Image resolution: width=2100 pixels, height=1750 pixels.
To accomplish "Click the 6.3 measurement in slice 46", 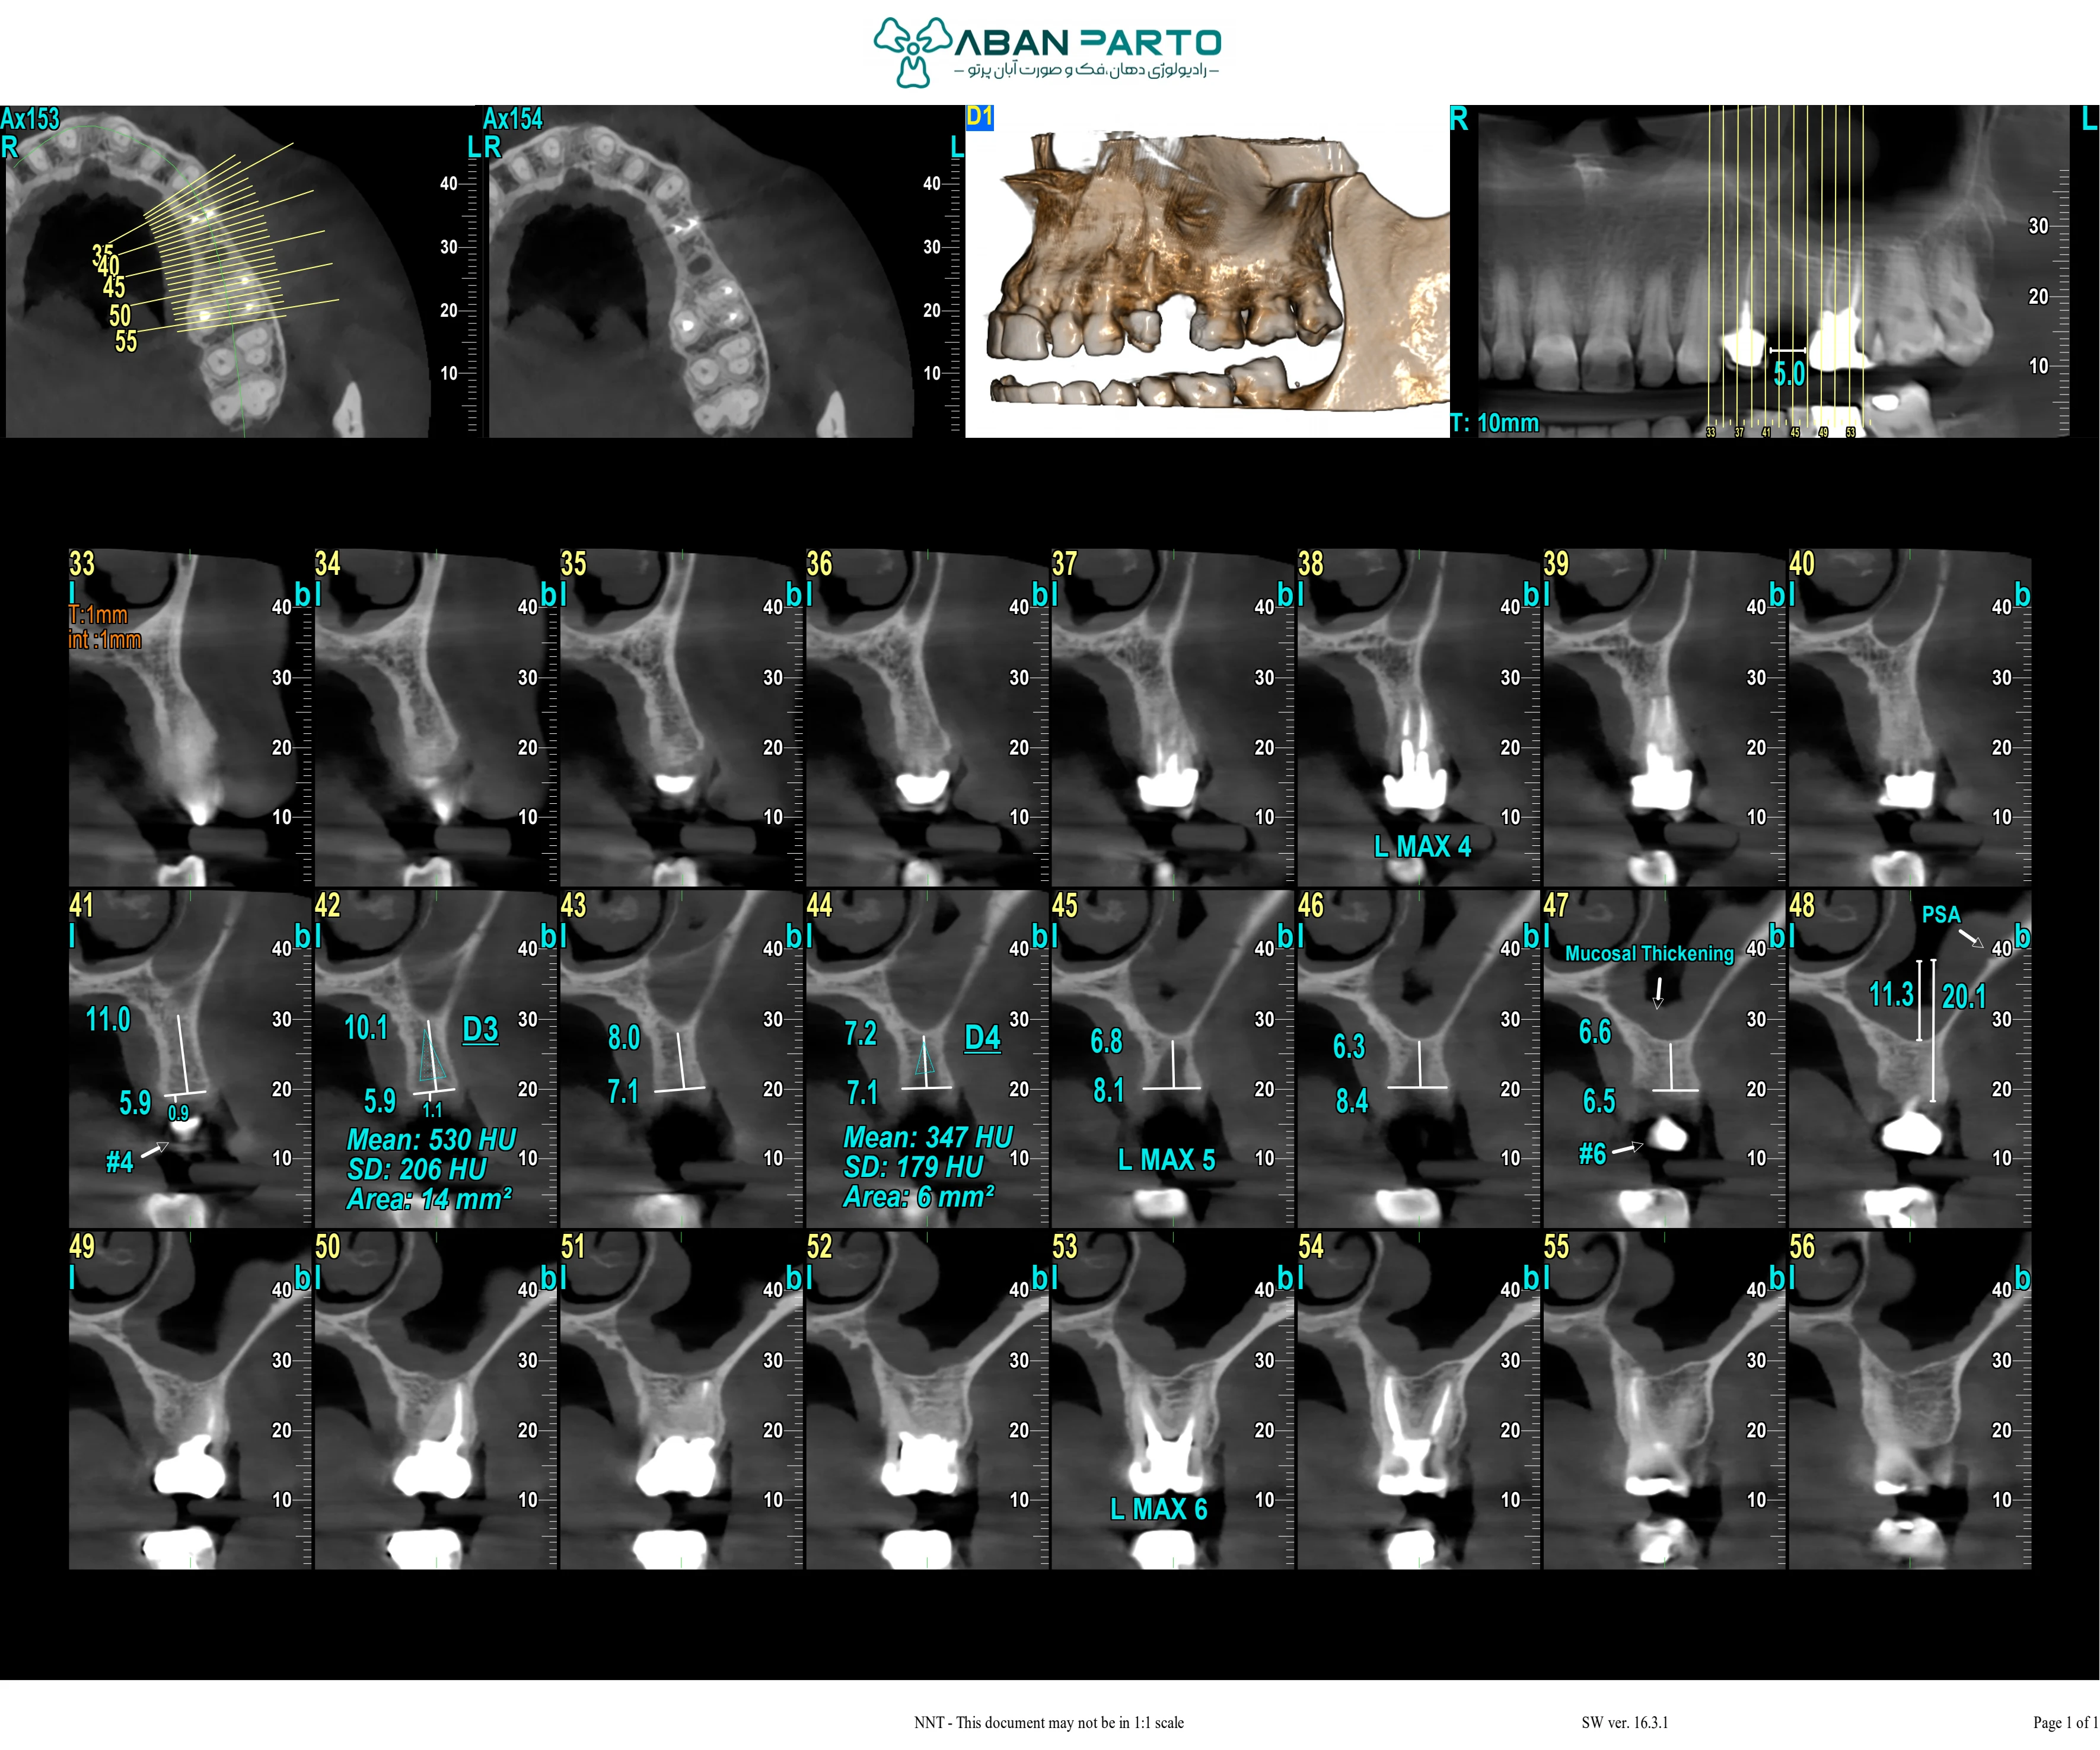I will click(x=1349, y=1046).
